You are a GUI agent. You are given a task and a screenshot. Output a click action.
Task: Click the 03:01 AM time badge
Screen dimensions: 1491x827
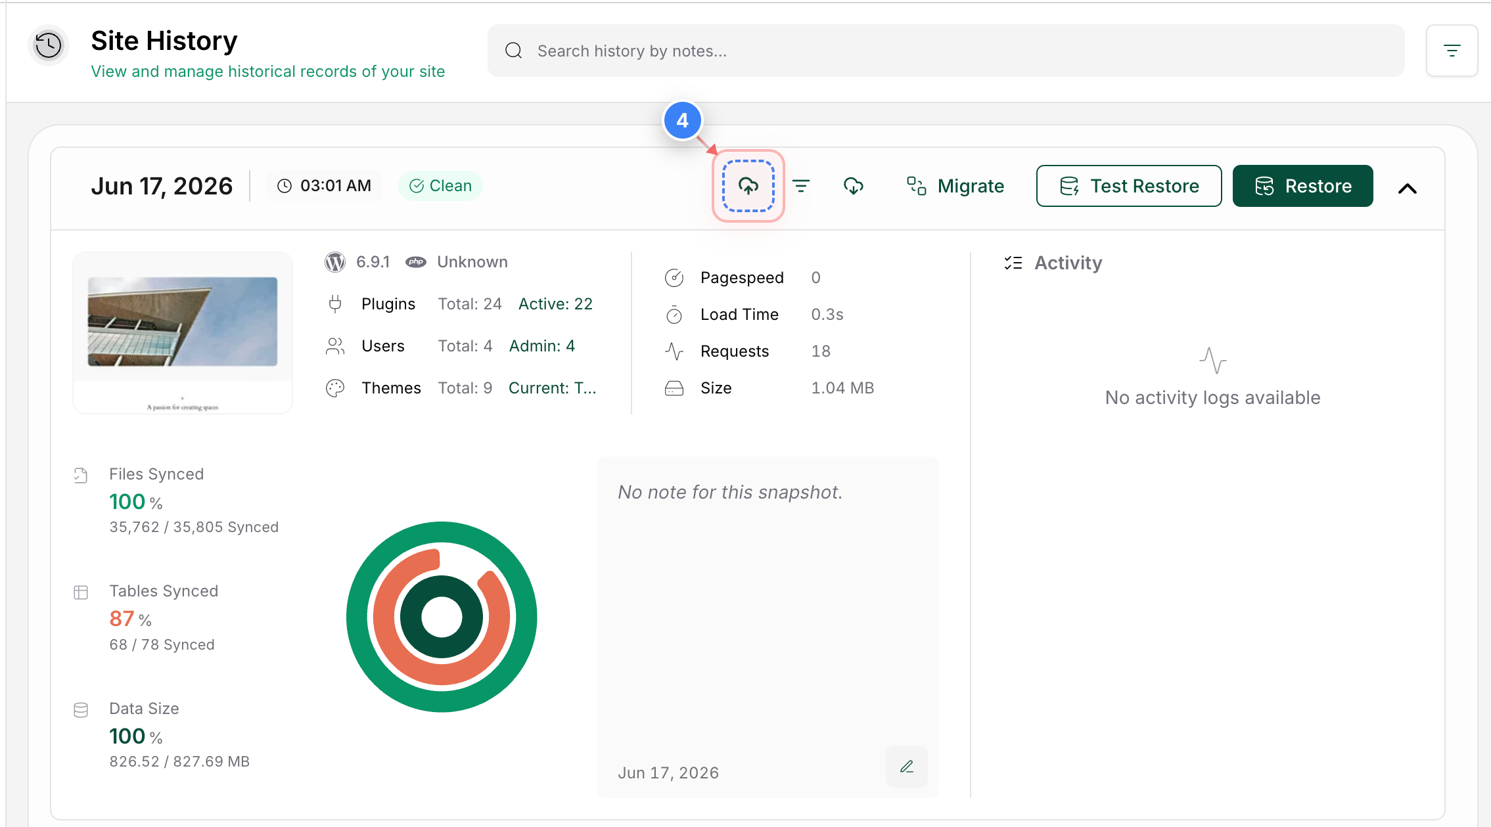click(324, 186)
